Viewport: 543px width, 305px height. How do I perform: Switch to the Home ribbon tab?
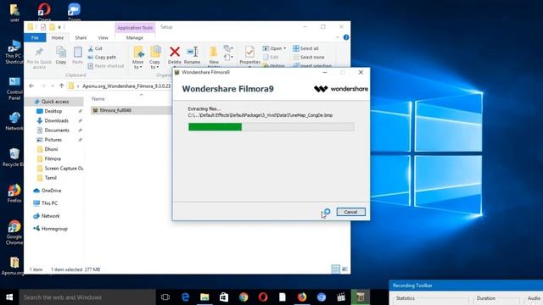tap(58, 37)
